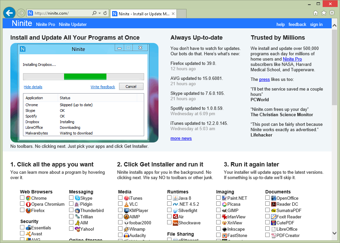Click the Silverlight icon
The width and height of the screenshot is (340, 243).
click(176, 210)
